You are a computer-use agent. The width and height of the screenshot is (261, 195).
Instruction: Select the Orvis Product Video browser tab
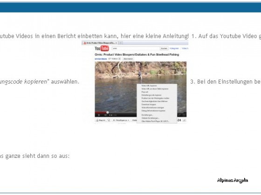[x=100, y=43]
